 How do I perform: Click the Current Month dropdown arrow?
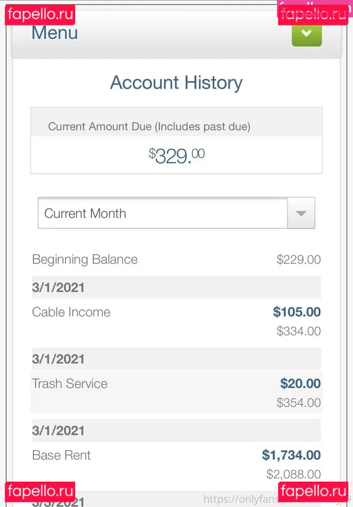301,213
